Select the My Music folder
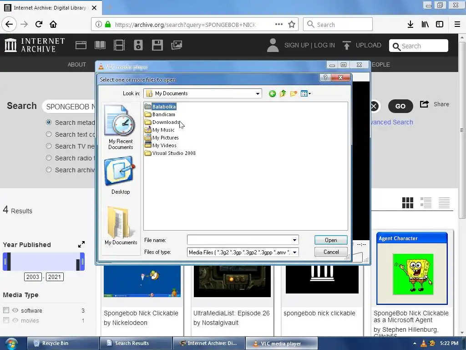 [x=160, y=130]
